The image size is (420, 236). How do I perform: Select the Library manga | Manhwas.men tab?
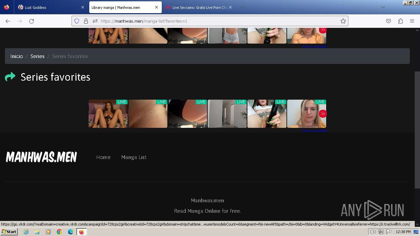point(125,7)
